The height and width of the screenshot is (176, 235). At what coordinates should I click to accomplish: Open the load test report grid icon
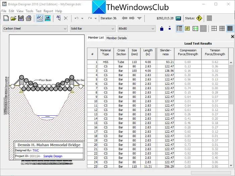pos(209,18)
